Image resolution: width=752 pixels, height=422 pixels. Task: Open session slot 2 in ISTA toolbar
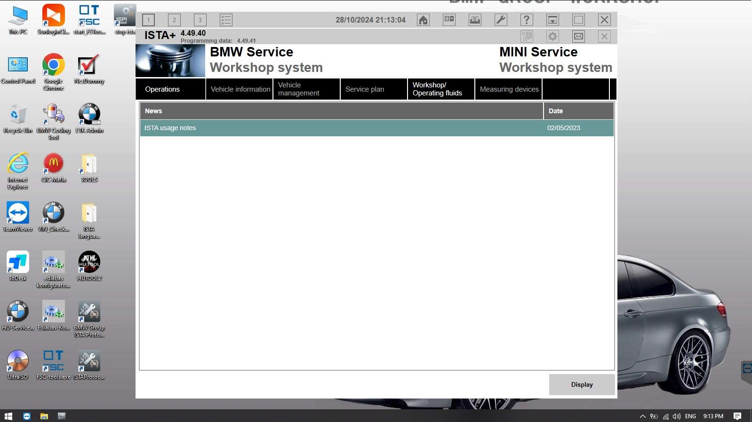[x=174, y=20]
